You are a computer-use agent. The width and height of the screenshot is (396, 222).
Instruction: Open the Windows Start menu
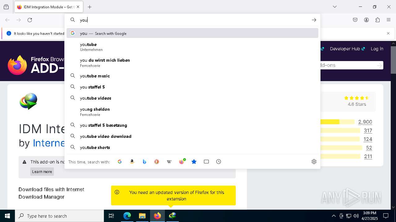click(x=7, y=216)
